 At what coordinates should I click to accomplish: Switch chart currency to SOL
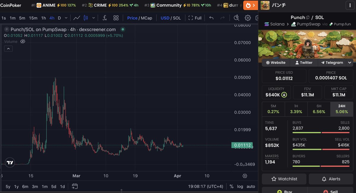click(177, 18)
